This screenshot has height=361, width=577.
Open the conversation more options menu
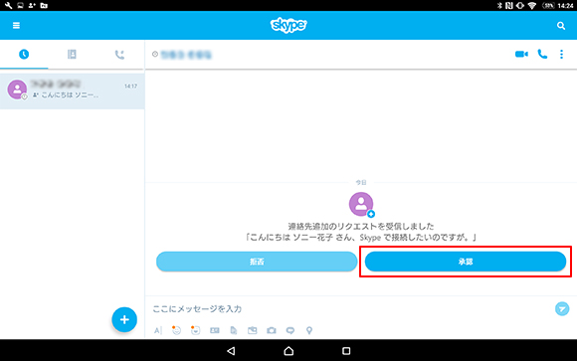[561, 54]
